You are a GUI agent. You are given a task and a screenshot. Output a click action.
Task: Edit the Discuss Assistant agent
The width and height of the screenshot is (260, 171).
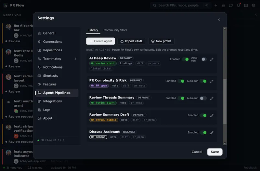pos(212,133)
